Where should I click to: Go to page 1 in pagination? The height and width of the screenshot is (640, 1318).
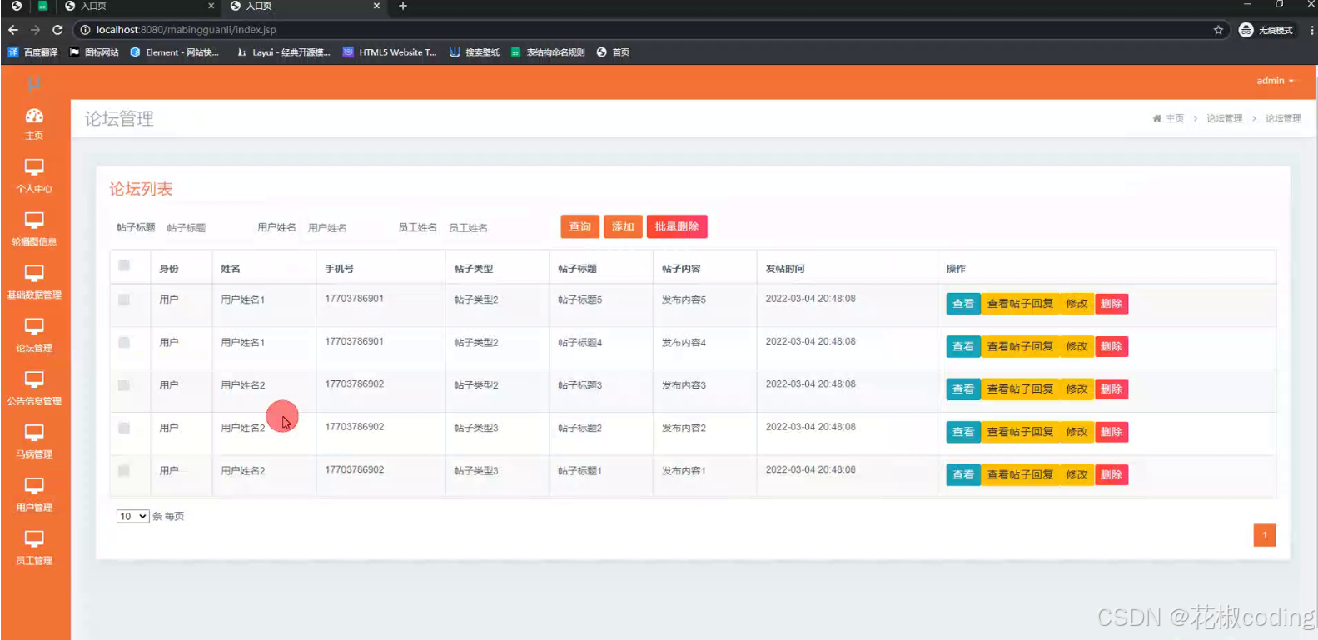(1265, 535)
